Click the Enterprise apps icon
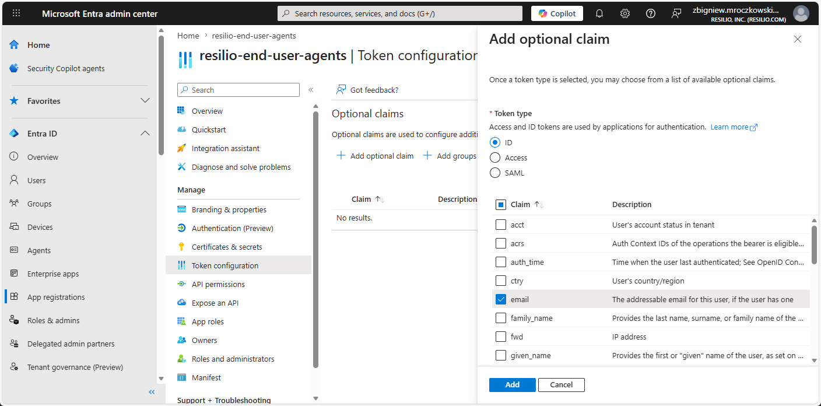This screenshot has width=821, height=406. [x=14, y=274]
